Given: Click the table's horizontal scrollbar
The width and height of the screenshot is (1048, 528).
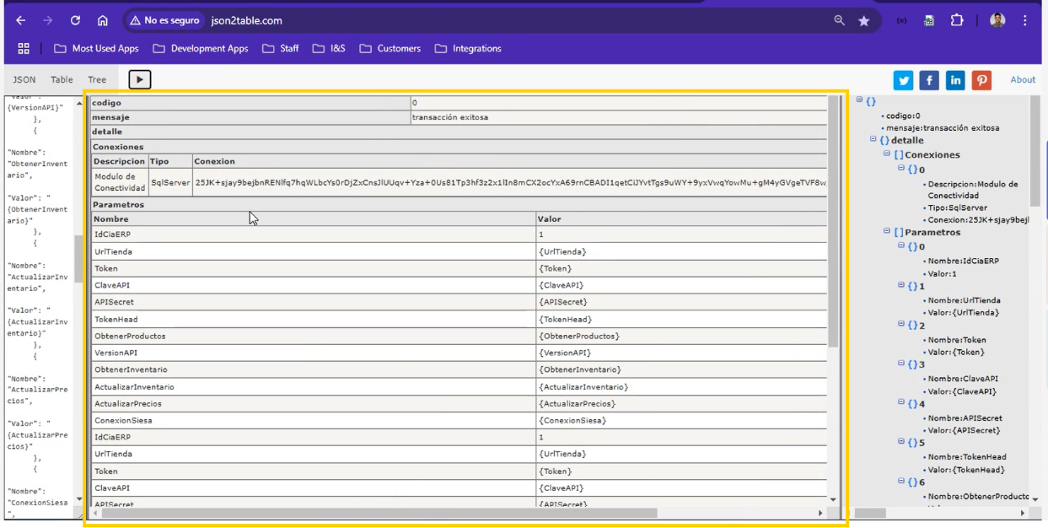Looking at the screenshot, I should 379,512.
